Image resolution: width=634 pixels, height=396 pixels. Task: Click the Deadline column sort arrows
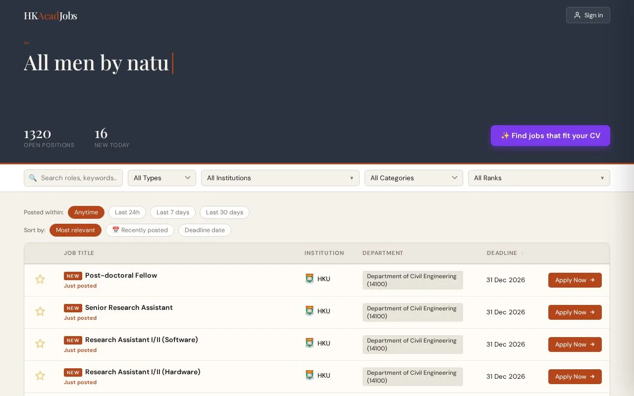coord(523,253)
